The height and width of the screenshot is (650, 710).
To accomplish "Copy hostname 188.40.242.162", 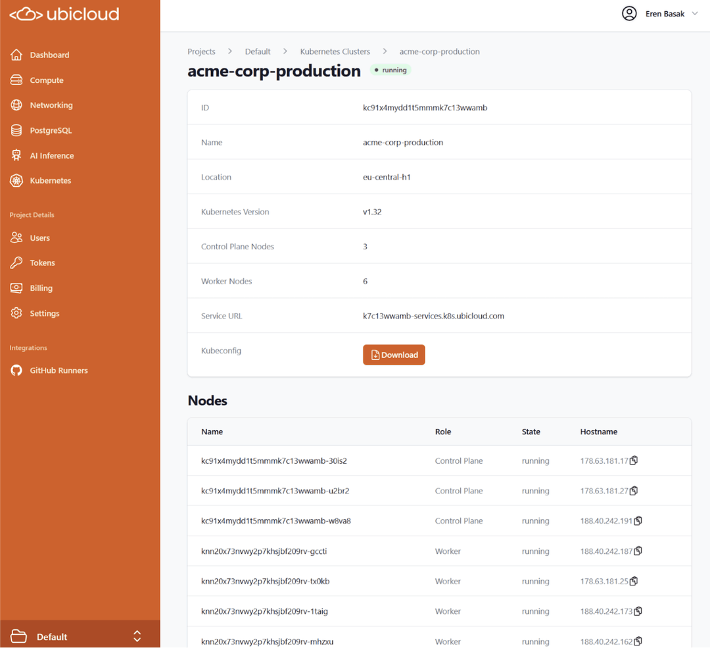I will 638,641.
